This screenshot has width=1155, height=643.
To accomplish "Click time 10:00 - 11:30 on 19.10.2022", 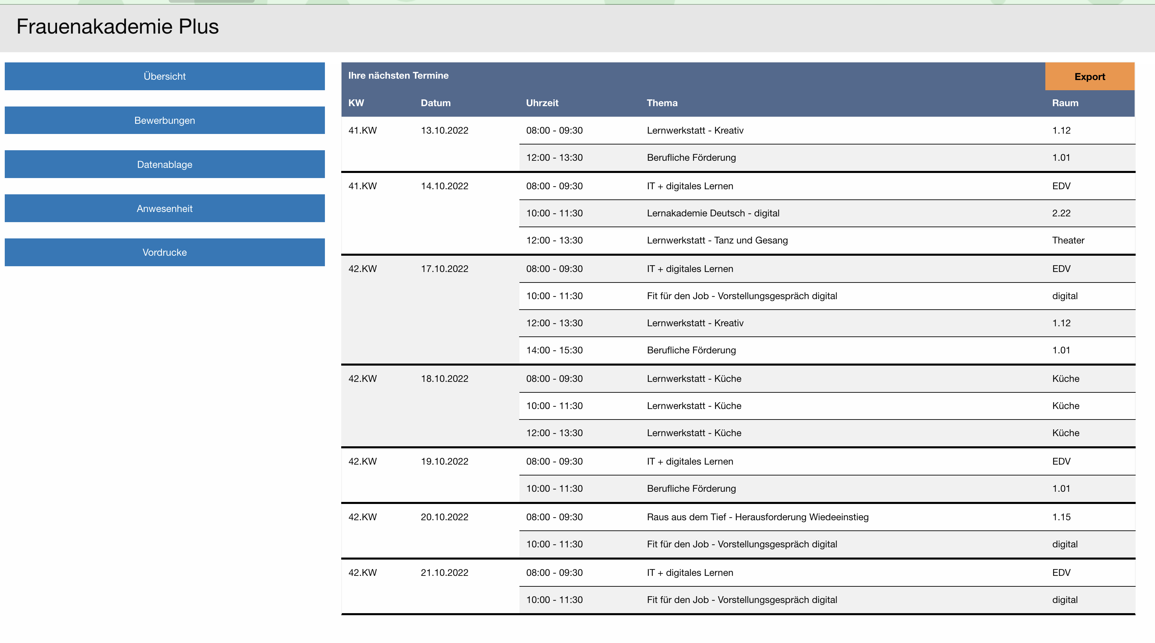I will coord(554,488).
